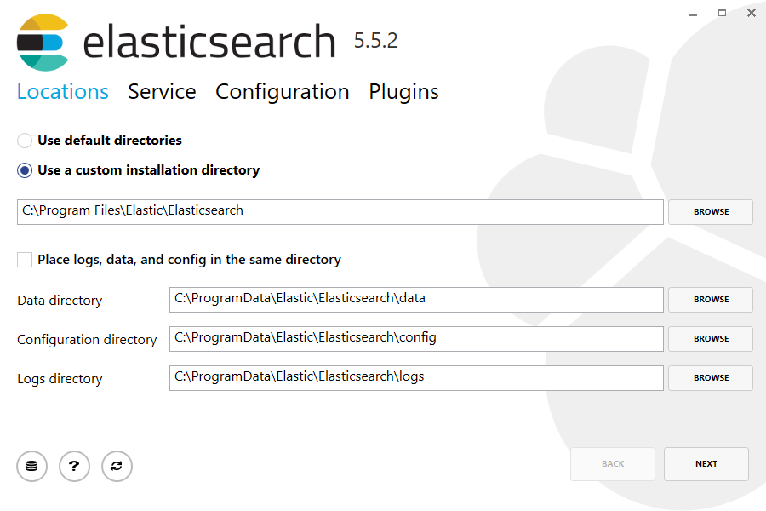Click the Elasticsearch logo

[43, 43]
